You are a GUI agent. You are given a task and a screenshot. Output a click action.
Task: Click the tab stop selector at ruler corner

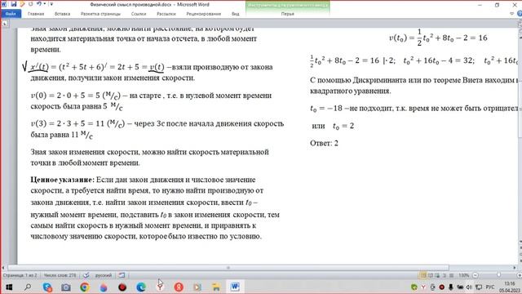5,24
